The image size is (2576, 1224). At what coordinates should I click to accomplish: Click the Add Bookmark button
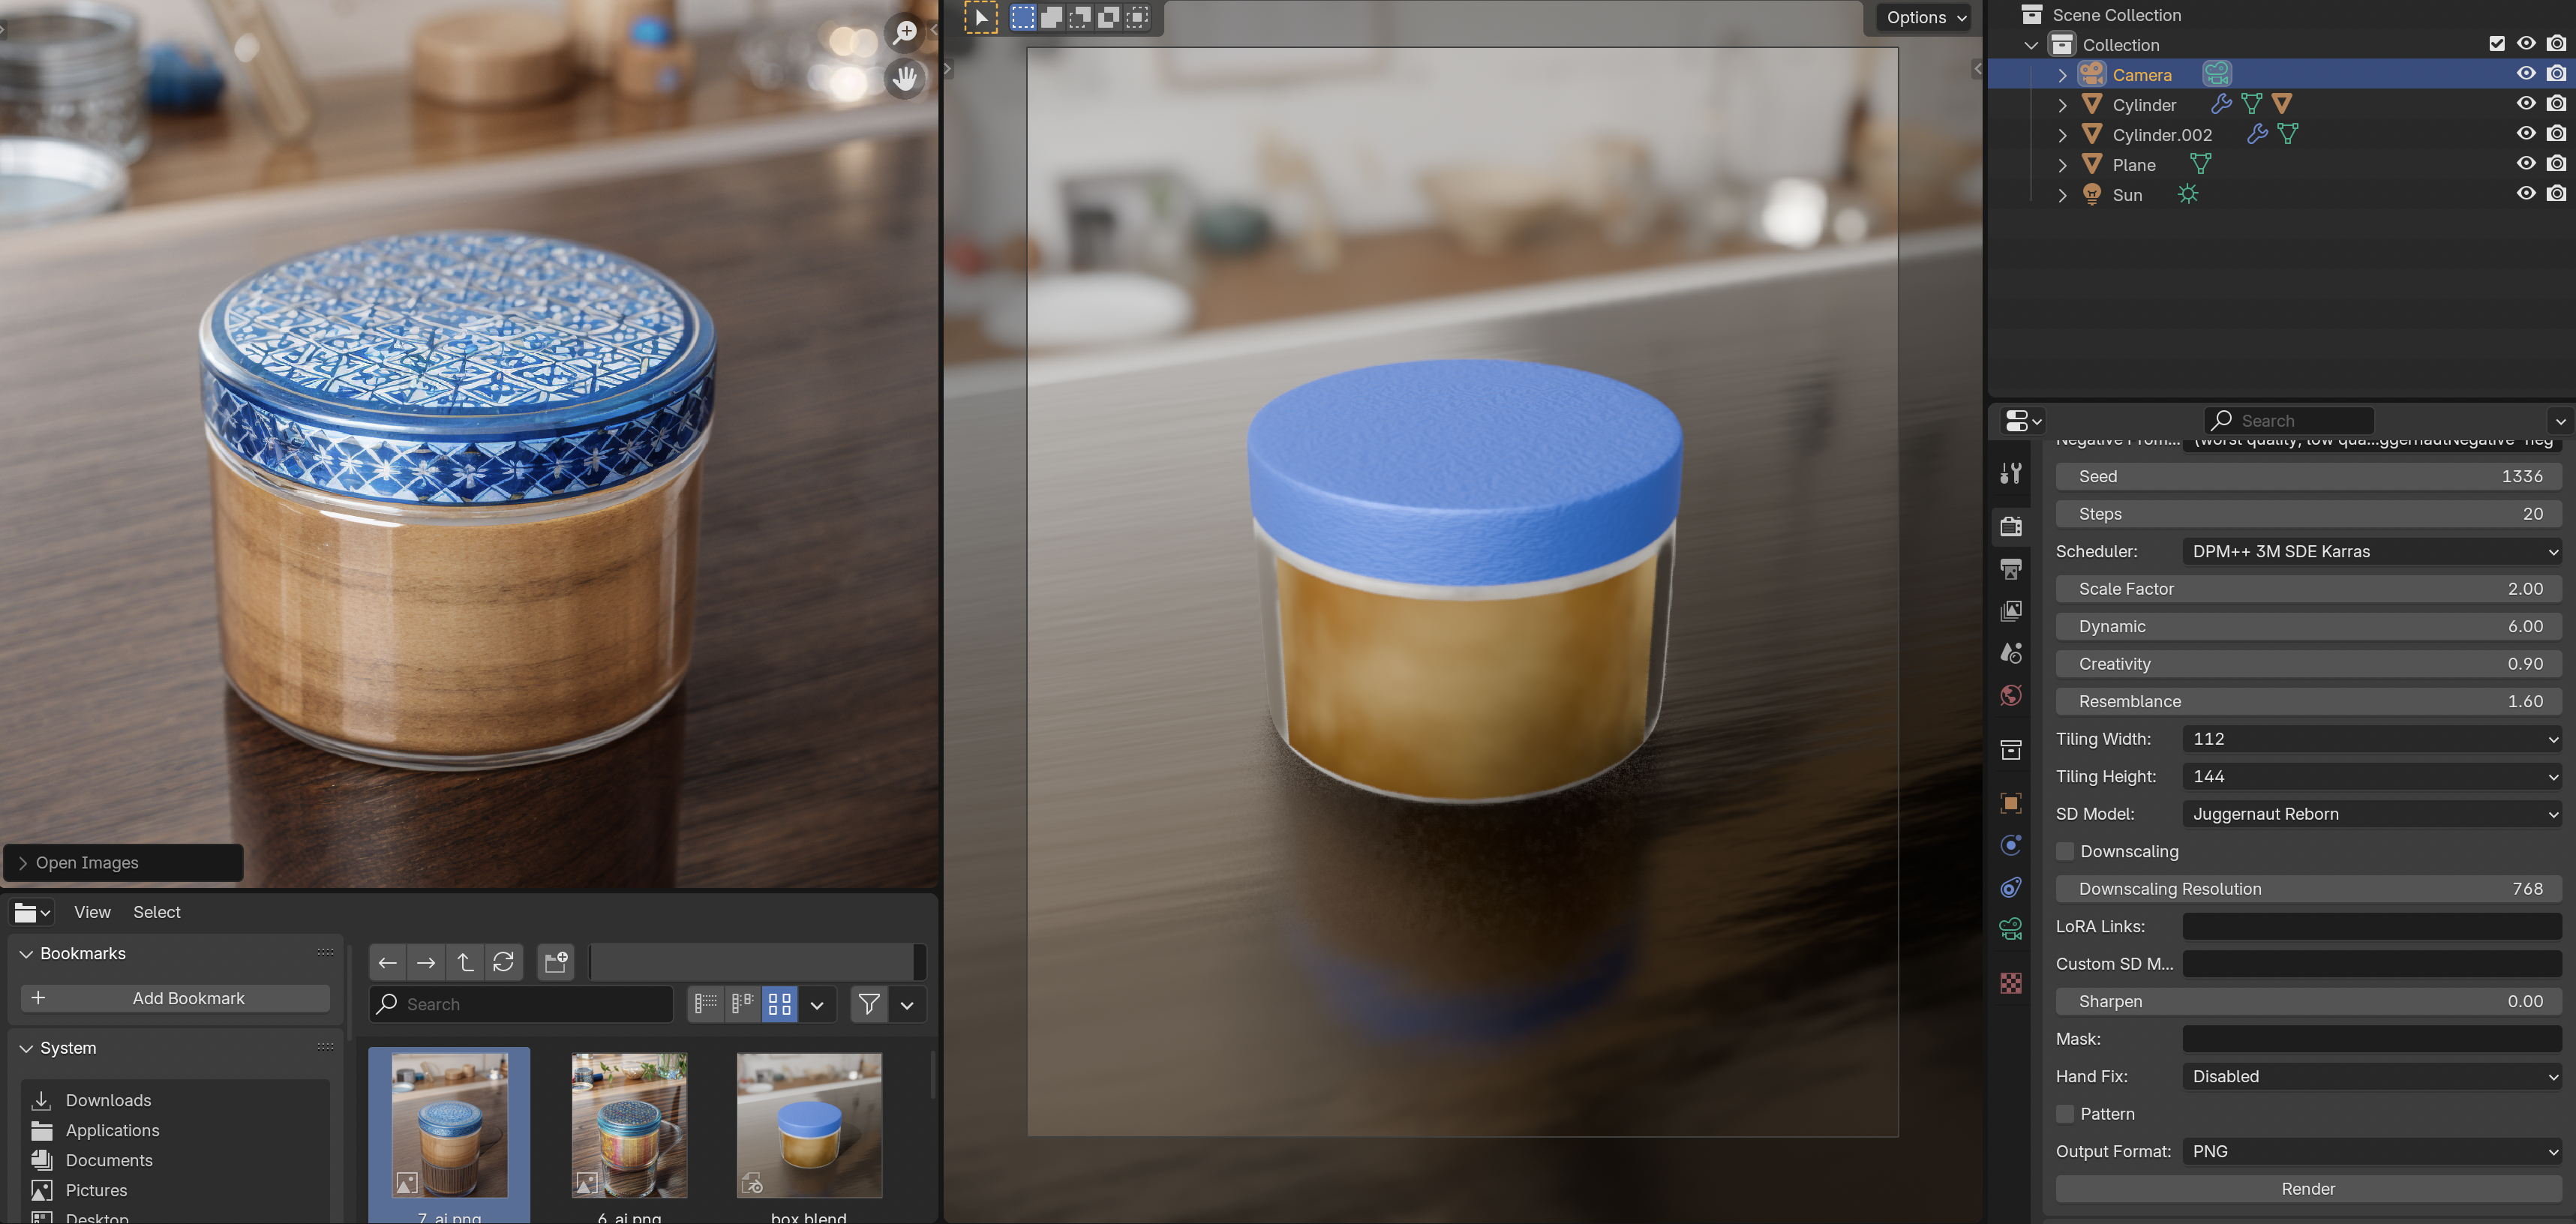tap(176, 998)
